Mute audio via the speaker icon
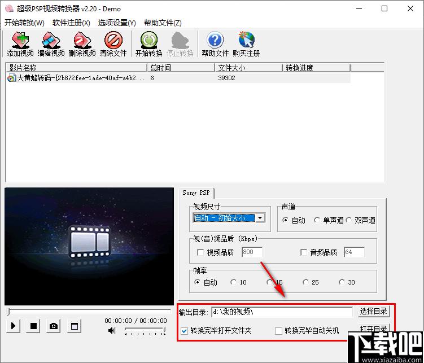This screenshot has width=424, height=363. [112, 330]
